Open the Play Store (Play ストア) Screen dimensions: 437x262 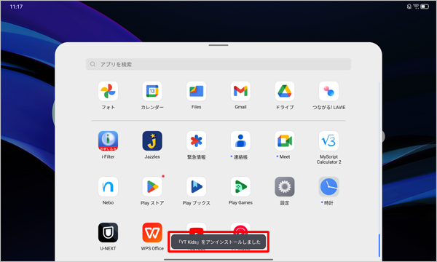pos(152,186)
